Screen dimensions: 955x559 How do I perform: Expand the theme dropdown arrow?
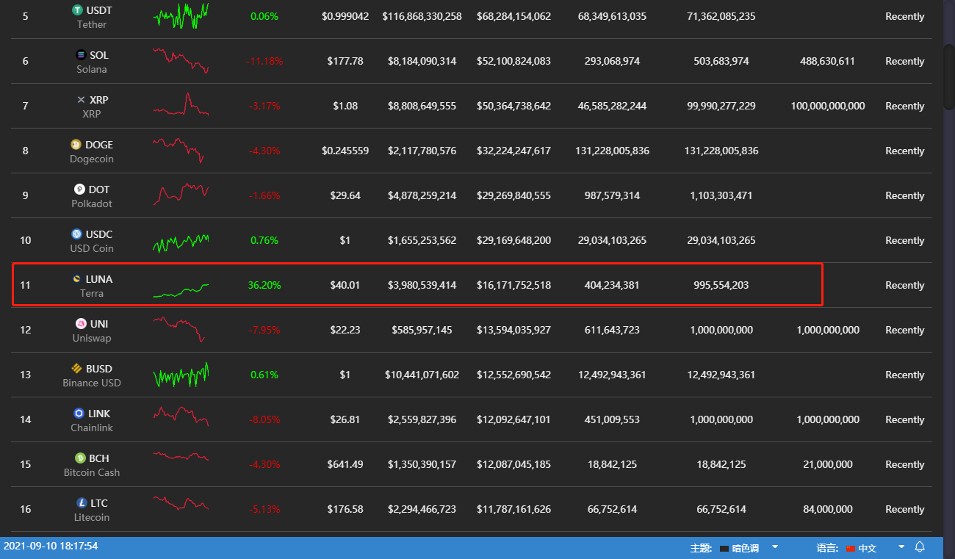[x=775, y=547]
